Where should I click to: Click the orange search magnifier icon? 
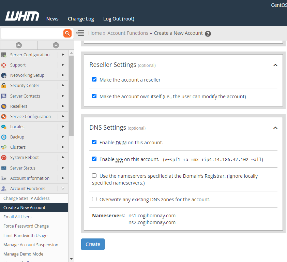click(x=67, y=33)
